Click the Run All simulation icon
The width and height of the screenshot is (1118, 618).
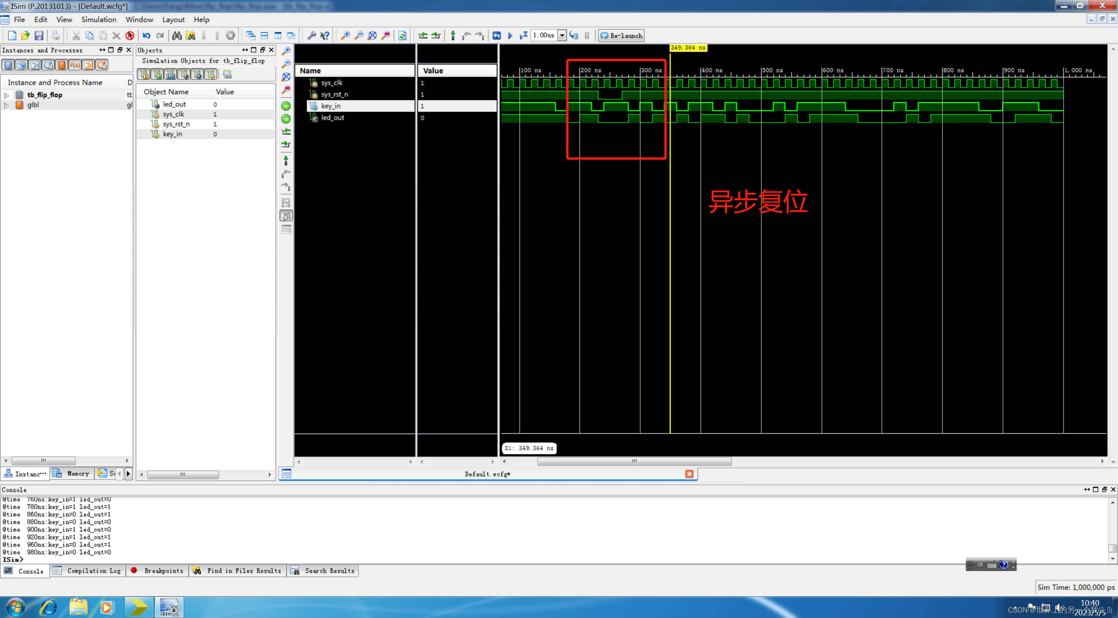[510, 36]
